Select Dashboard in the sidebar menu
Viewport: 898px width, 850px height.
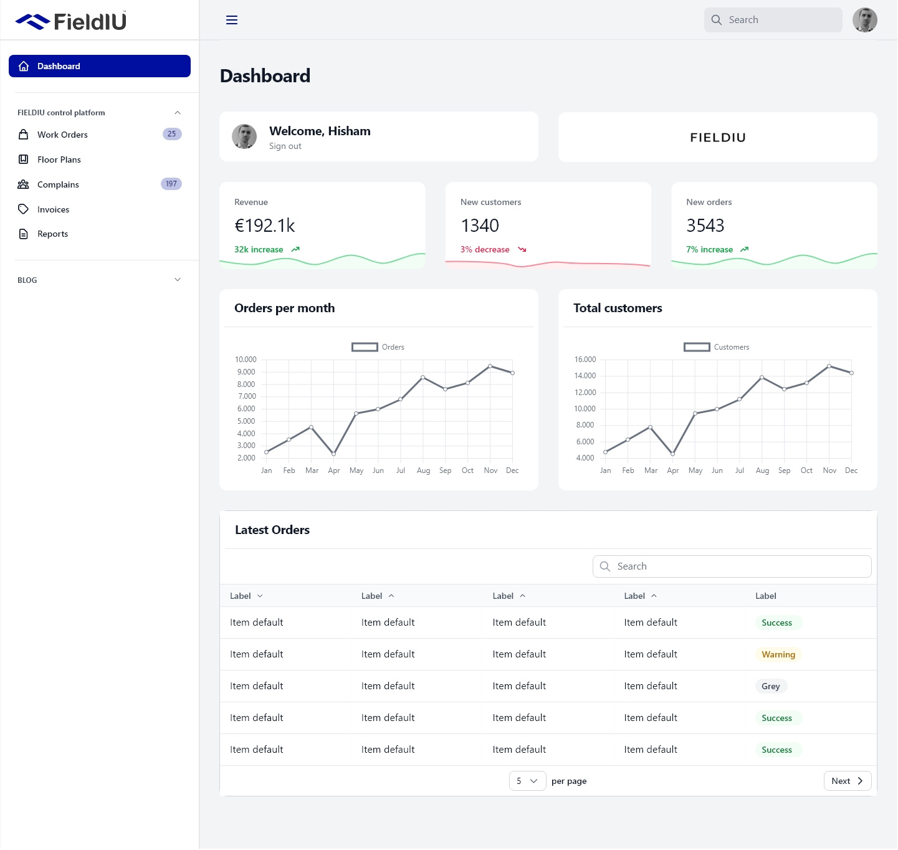pos(59,65)
